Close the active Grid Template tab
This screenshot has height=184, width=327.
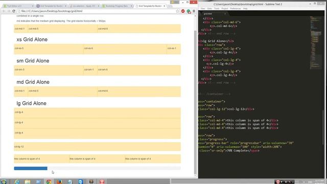(x=165, y=6)
